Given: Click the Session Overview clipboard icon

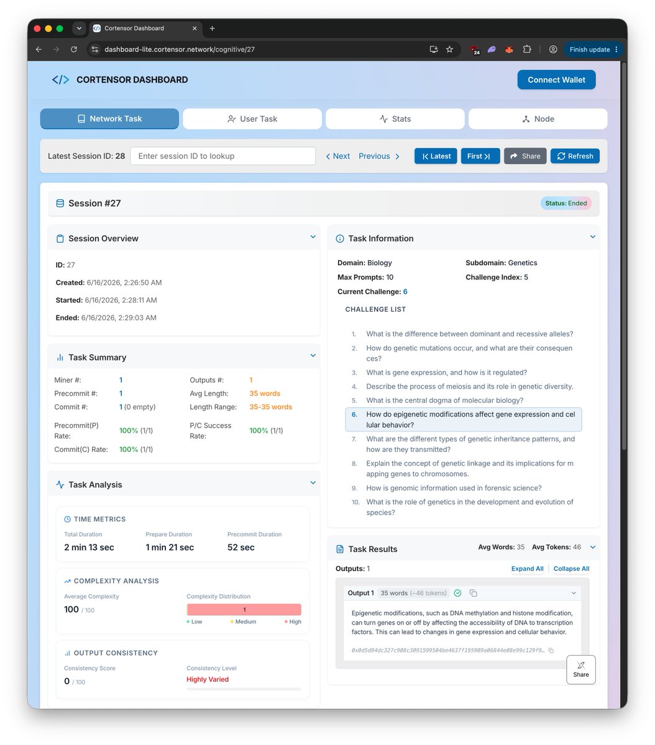Looking at the screenshot, I should pos(60,238).
